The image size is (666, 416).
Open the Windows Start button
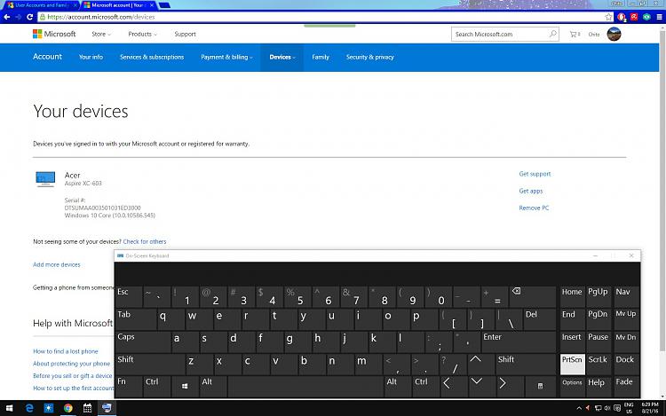[x=9, y=408]
